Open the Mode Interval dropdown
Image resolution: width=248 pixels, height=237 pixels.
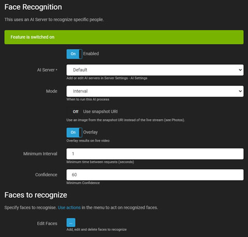155,91
